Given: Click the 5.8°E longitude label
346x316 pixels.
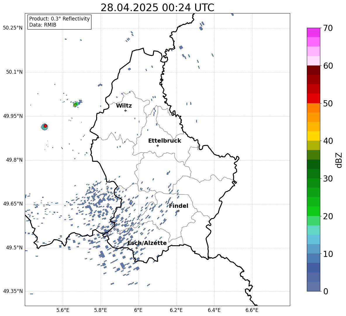Looking at the screenshot, I should pyautogui.click(x=101, y=310).
